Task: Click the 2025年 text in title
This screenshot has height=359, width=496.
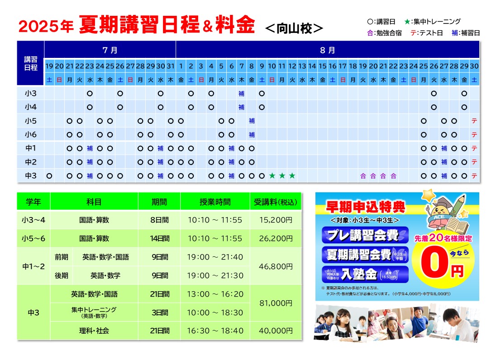Action: (x=46, y=26)
